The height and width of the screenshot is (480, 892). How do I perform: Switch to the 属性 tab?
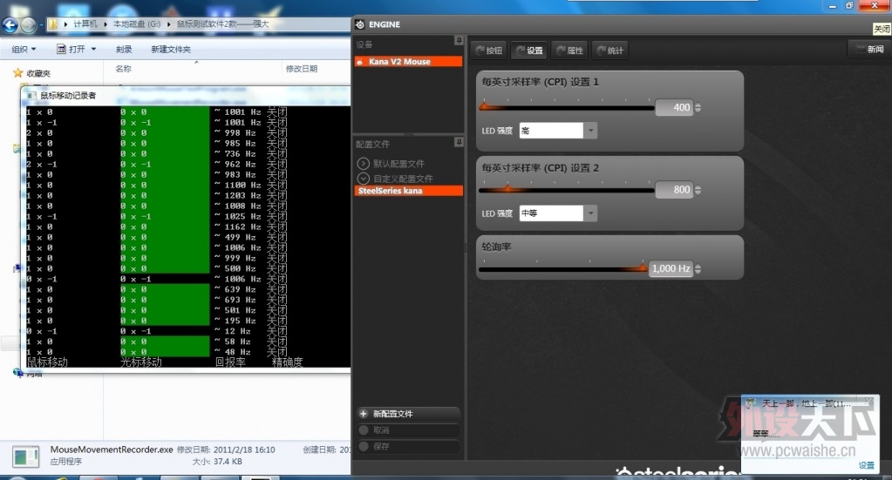(x=570, y=51)
